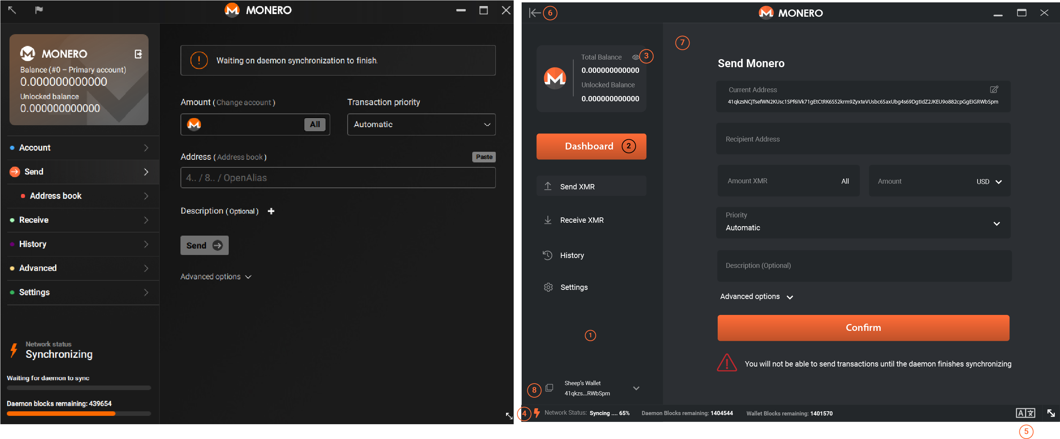Click the Synchronizing network status text
Screen dimensions: 1060x439
coord(59,354)
